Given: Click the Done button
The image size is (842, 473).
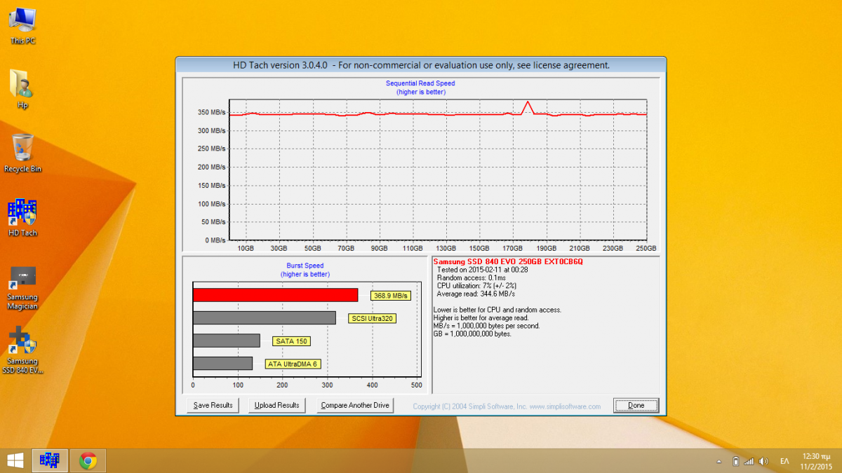Looking at the screenshot, I should tap(636, 405).
